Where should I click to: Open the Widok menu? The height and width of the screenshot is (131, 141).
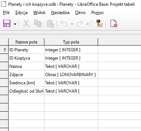pos(39,13)
